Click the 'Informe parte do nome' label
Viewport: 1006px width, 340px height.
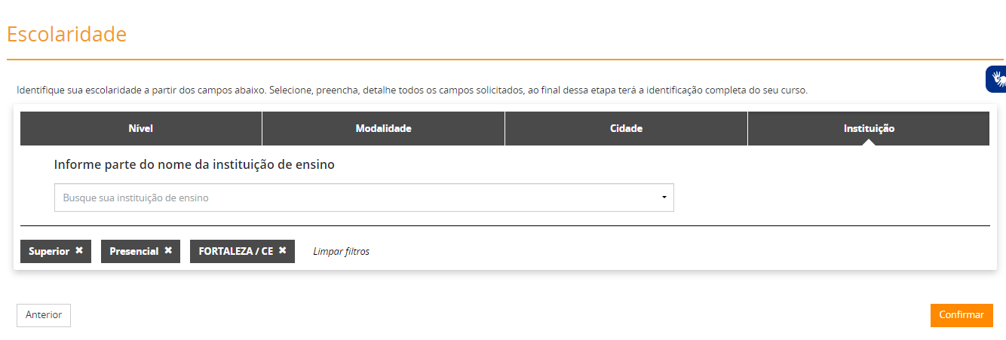(195, 164)
